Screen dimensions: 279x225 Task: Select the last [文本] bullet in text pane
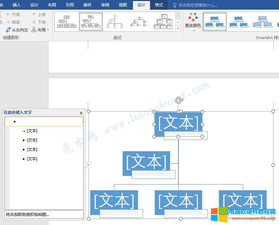(x=32, y=159)
